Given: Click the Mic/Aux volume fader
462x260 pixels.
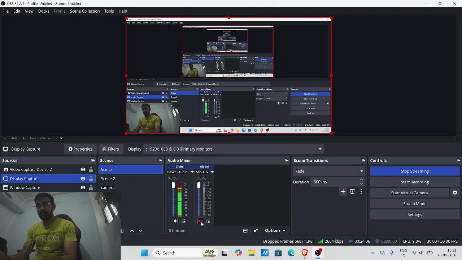Looking at the screenshot, I should (x=199, y=186).
